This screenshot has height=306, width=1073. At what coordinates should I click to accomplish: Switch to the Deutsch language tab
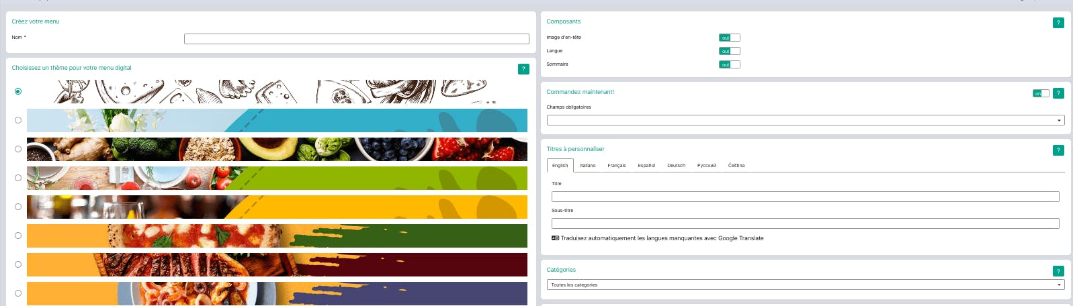(x=676, y=165)
